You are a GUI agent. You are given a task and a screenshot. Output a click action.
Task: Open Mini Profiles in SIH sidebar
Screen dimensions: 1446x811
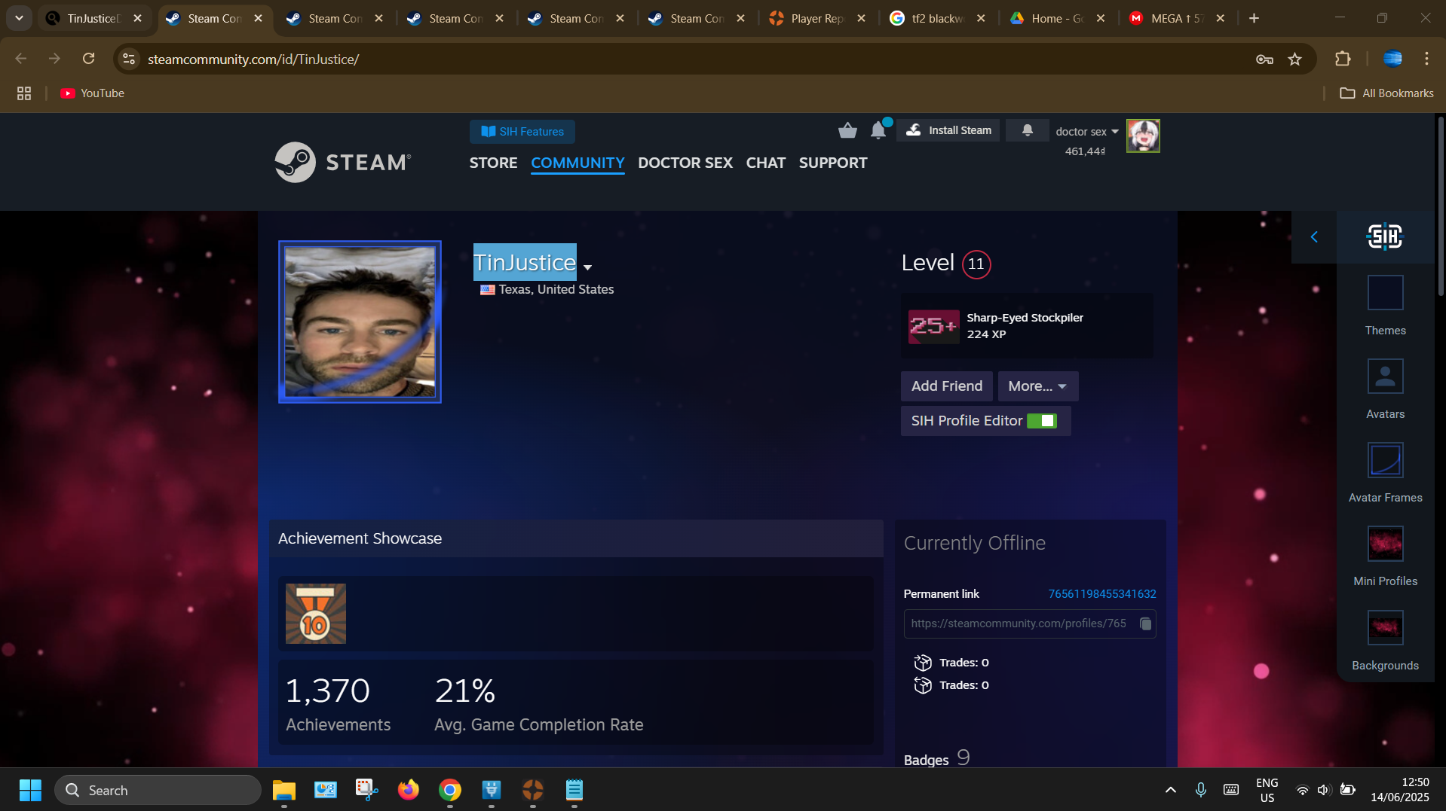[x=1385, y=556]
